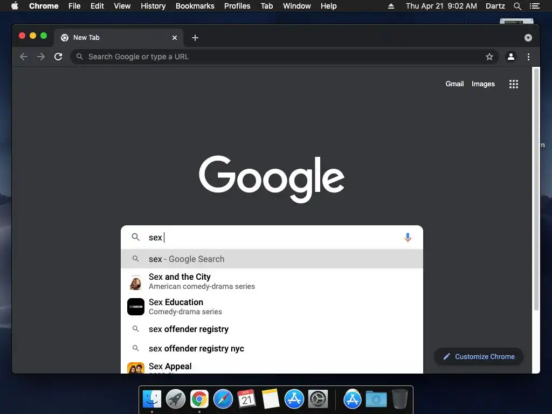The width and height of the screenshot is (552, 414).
Task: Open the Google apps grid
Action: (x=514, y=84)
